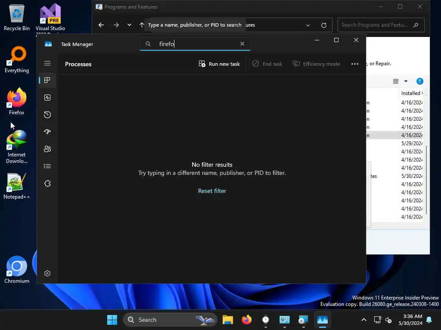Click the Programs and Features list scrollbar
Image resolution: width=441 pixels, height=330 pixels.
426,180
